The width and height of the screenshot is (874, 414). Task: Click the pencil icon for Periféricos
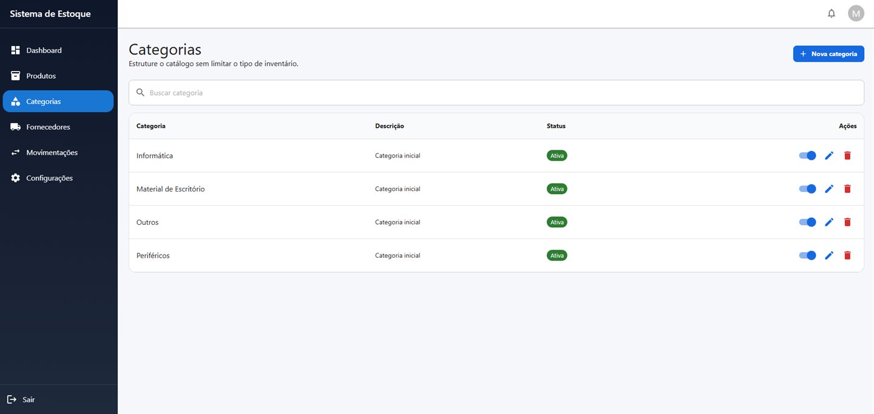pos(829,256)
